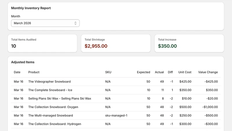Click the Monthly Inventory Report heading
The width and height of the screenshot is (232, 131).
(x=31, y=8)
